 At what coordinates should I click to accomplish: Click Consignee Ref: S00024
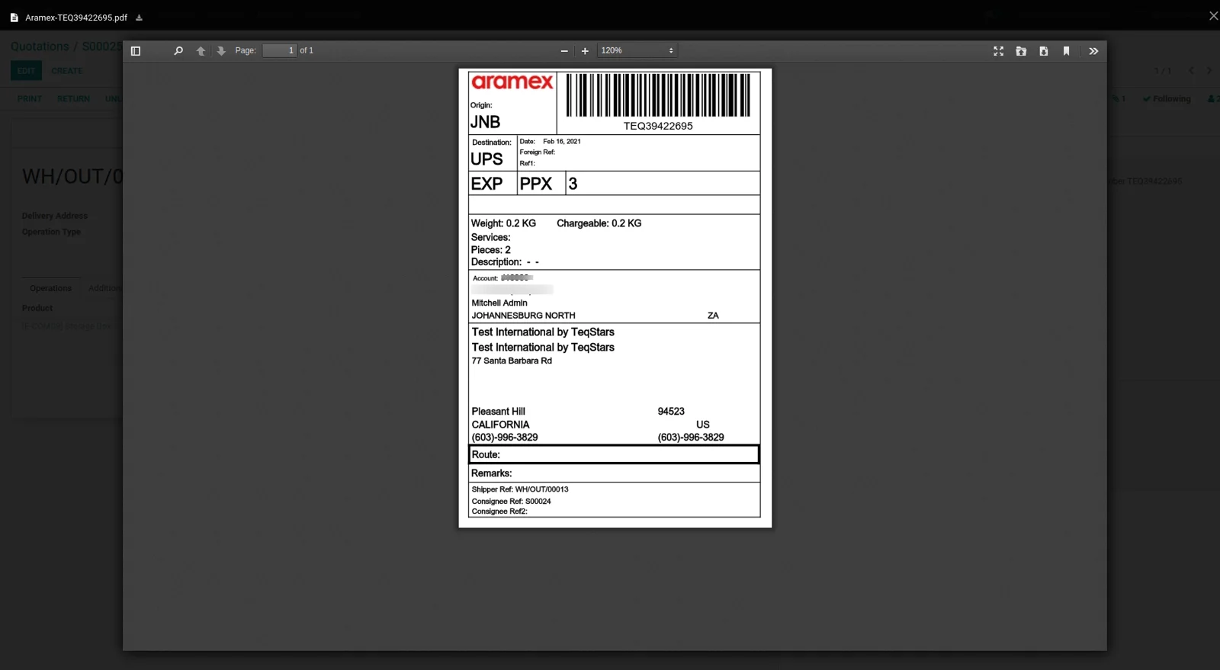point(511,502)
